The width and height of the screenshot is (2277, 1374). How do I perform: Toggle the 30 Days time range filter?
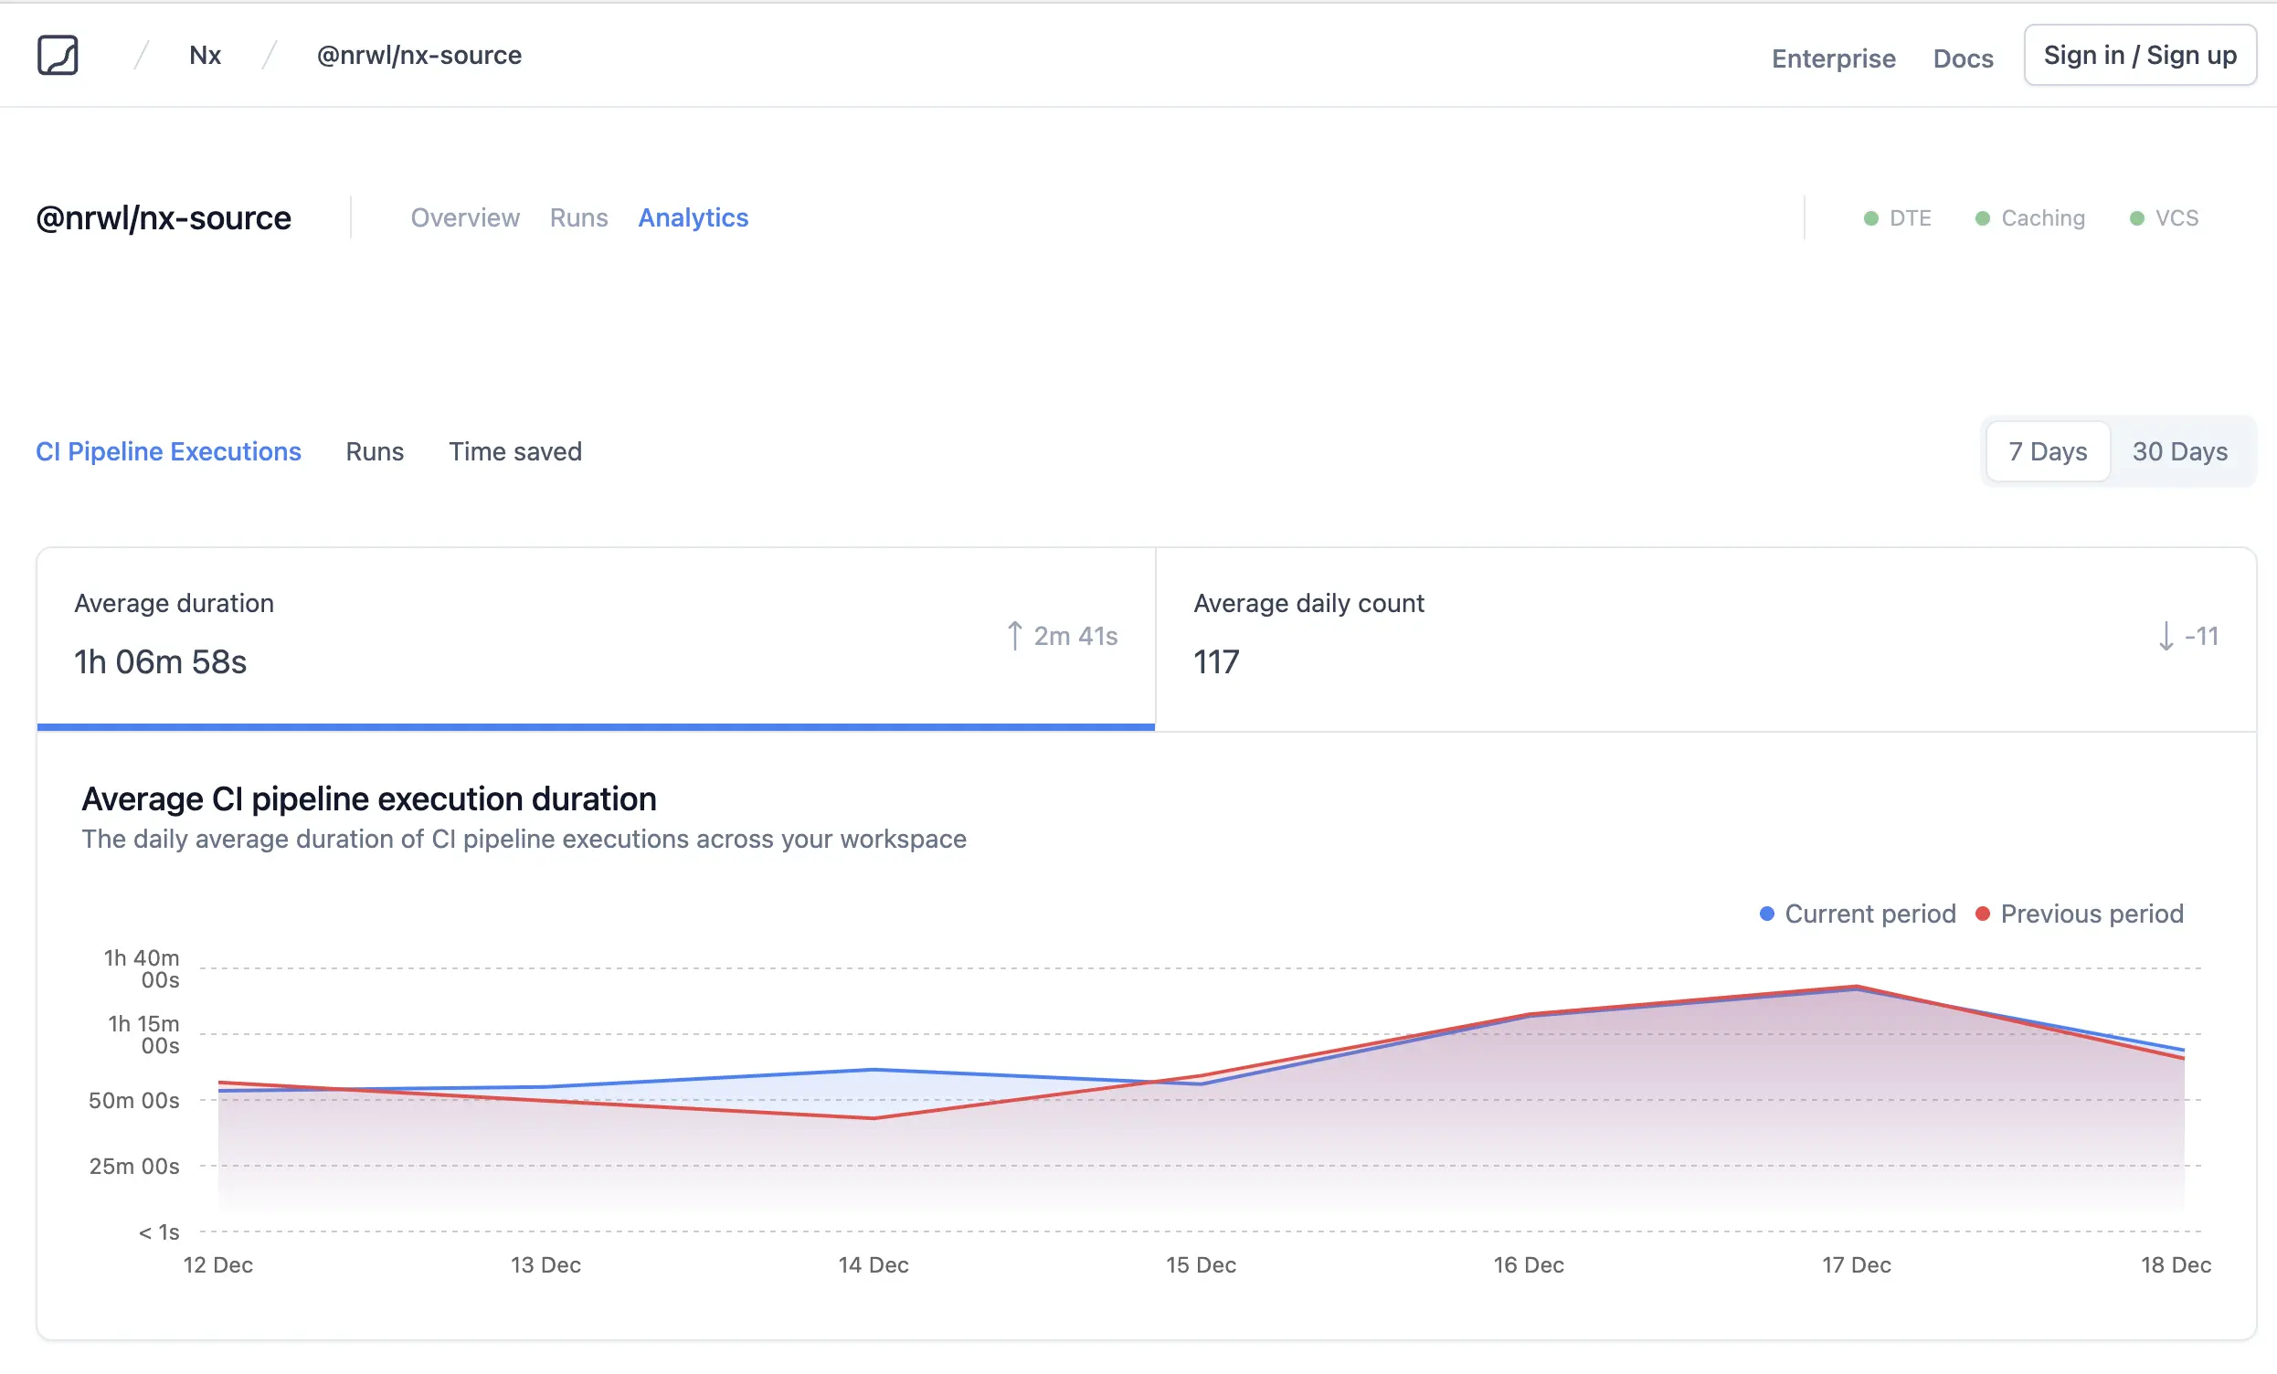(2179, 450)
